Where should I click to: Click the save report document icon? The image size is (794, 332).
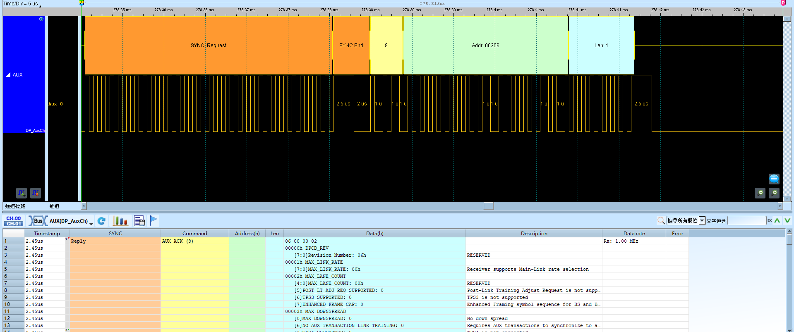pyautogui.click(x=139, y=221)
